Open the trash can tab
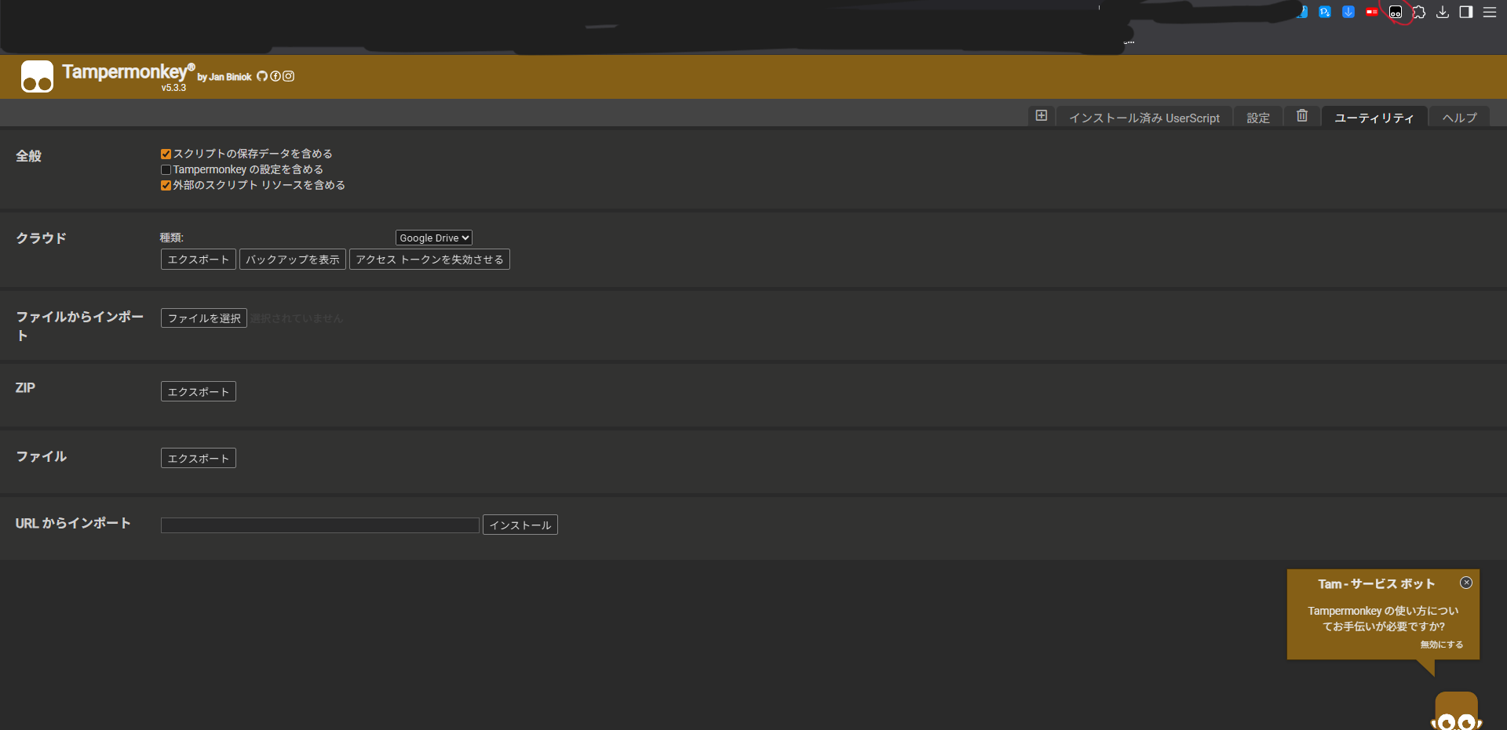This screenshot has height=730, width=1507. click(1301, 116)
